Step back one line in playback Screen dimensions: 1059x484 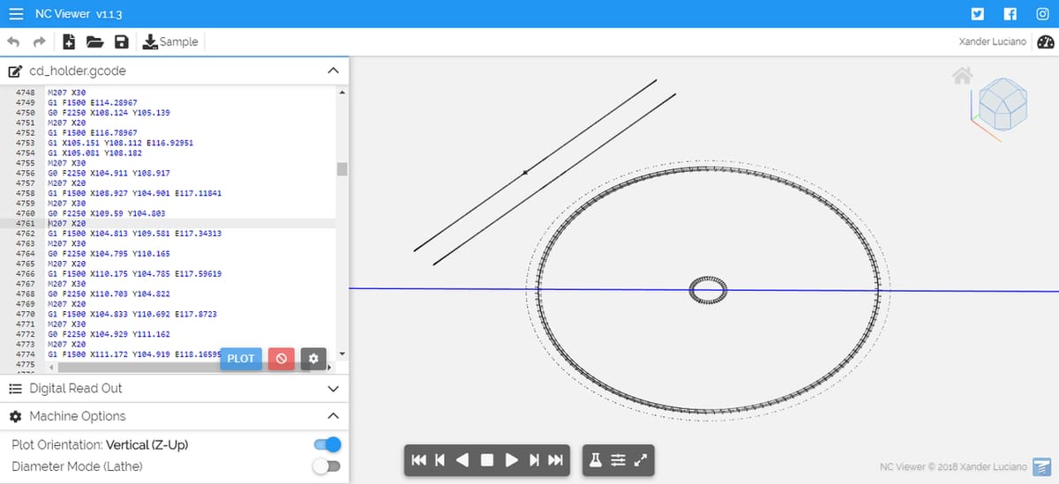[439, 460]
